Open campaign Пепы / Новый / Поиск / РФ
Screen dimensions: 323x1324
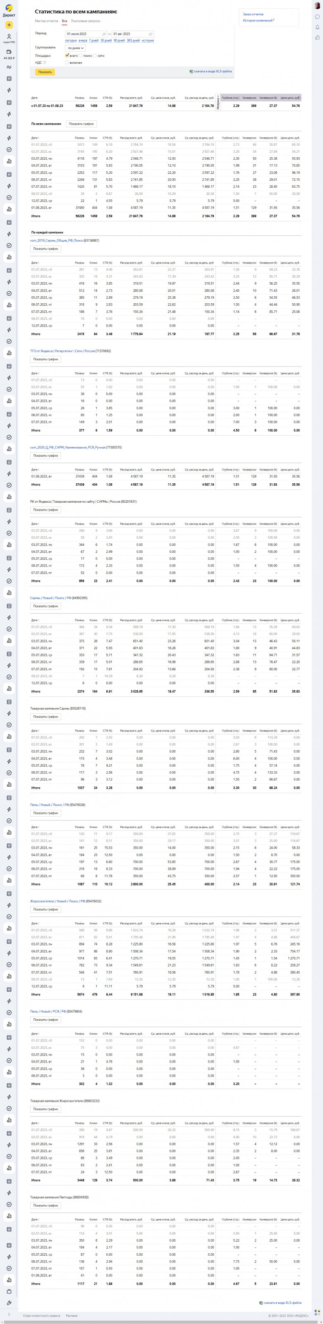click(x=49, y=805)
